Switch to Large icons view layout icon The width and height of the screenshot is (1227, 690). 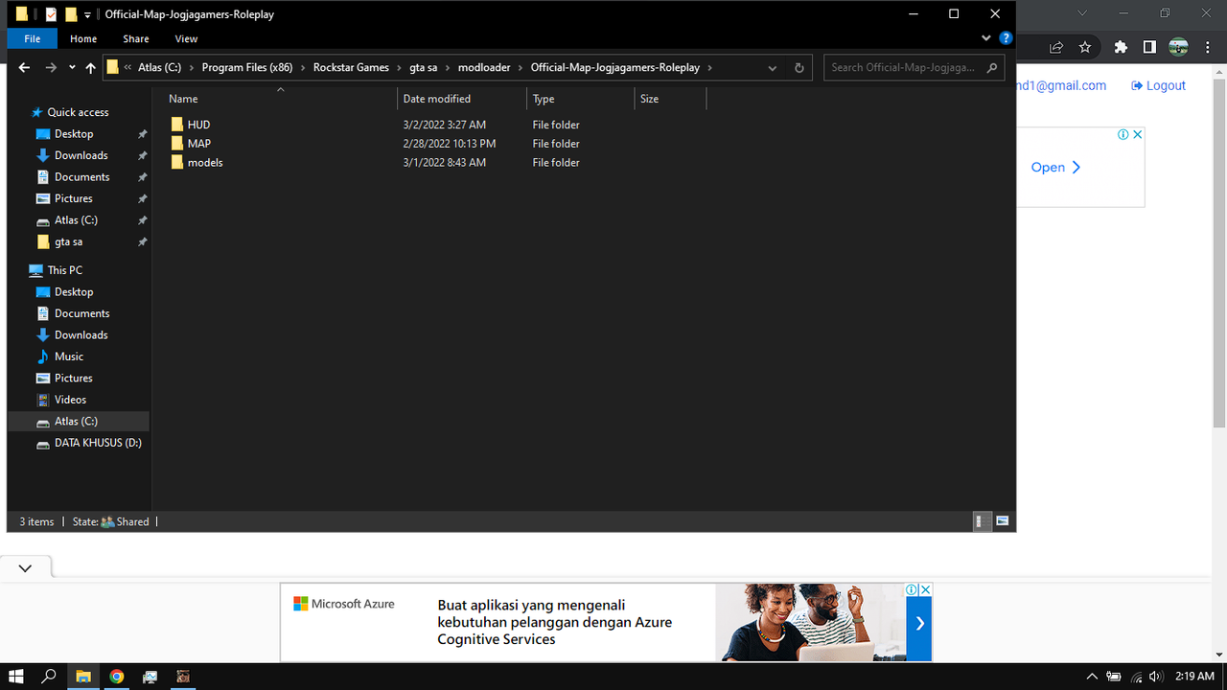click(x=1003, y=521)
